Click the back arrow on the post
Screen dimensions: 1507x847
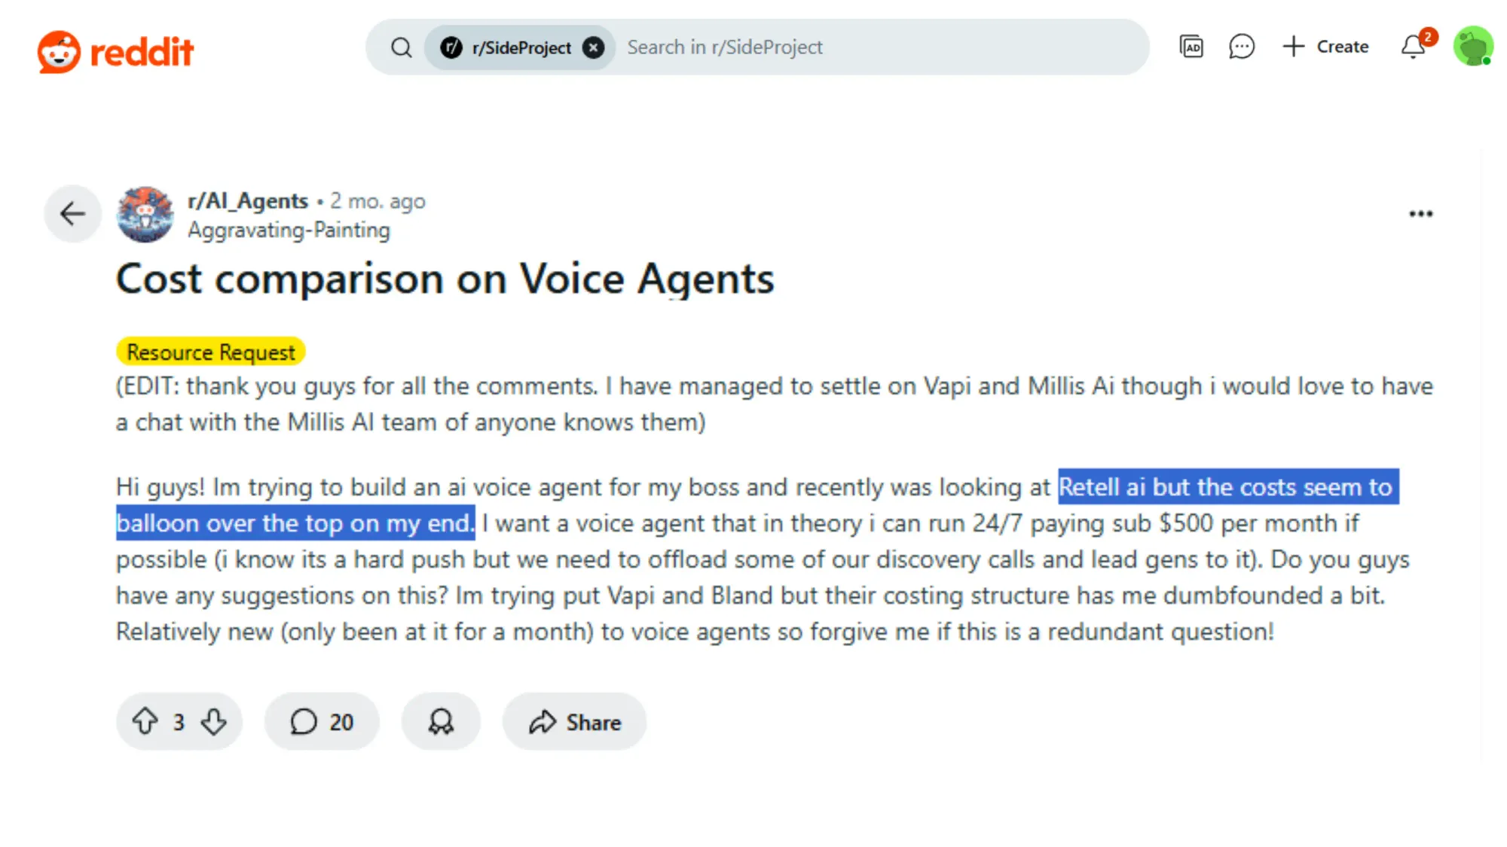click(72, 214)
